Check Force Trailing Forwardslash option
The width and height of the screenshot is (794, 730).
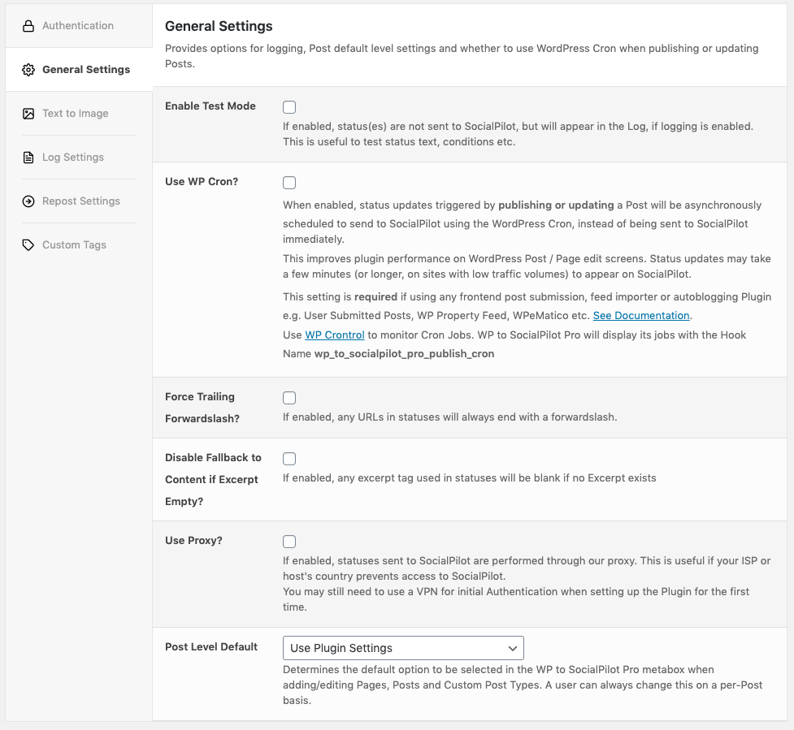[x=289, y=398]
